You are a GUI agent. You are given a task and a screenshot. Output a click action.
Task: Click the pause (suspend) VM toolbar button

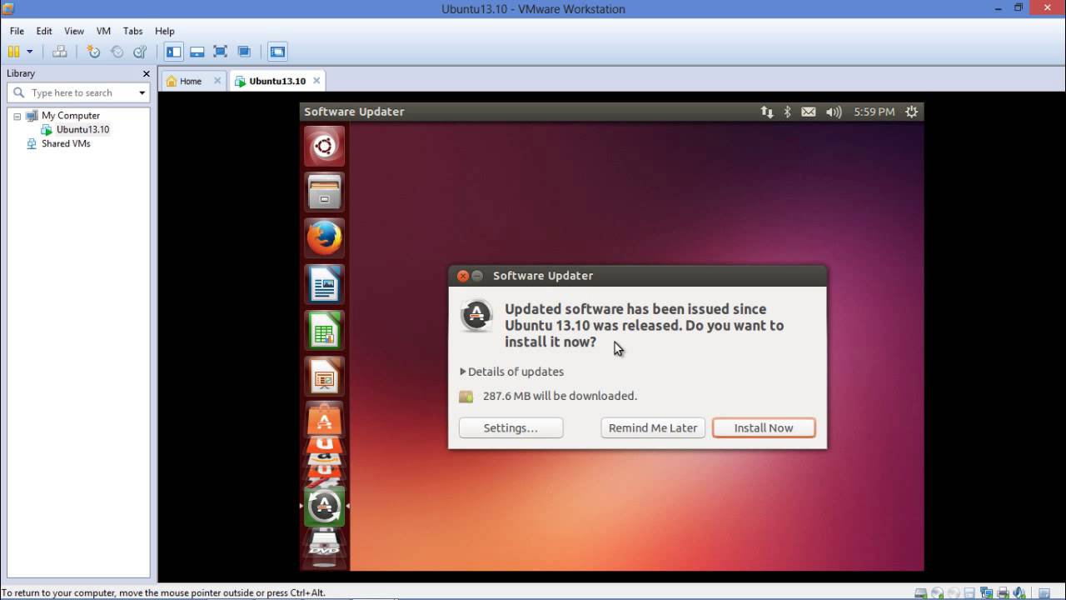[14, 52]
